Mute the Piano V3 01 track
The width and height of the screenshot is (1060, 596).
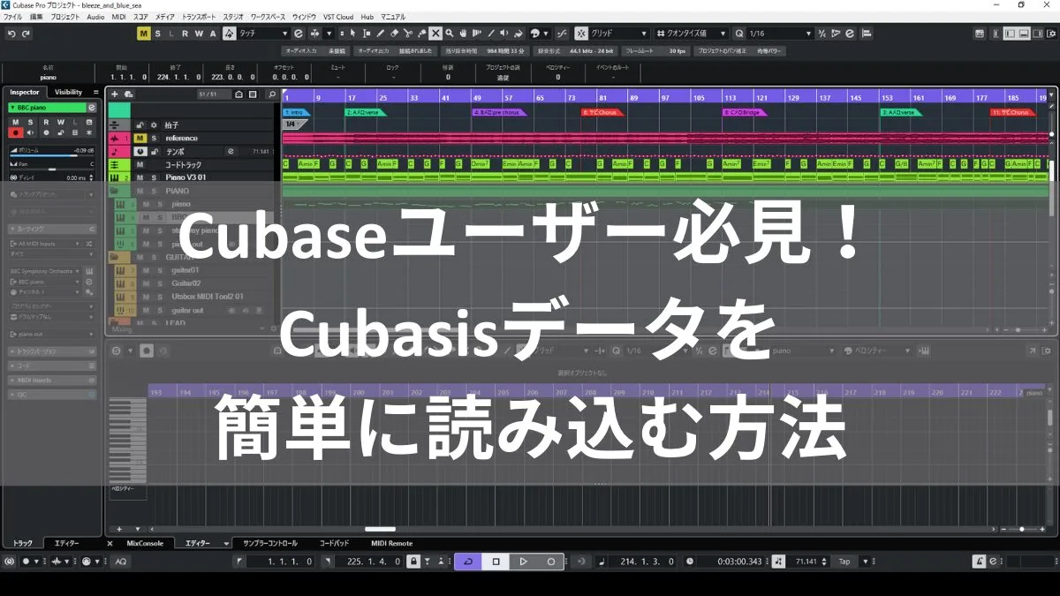coord(140,177)
